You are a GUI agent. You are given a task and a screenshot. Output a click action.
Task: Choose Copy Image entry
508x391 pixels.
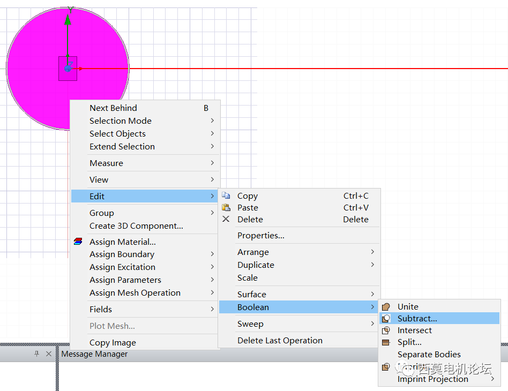tap(145, 343)
